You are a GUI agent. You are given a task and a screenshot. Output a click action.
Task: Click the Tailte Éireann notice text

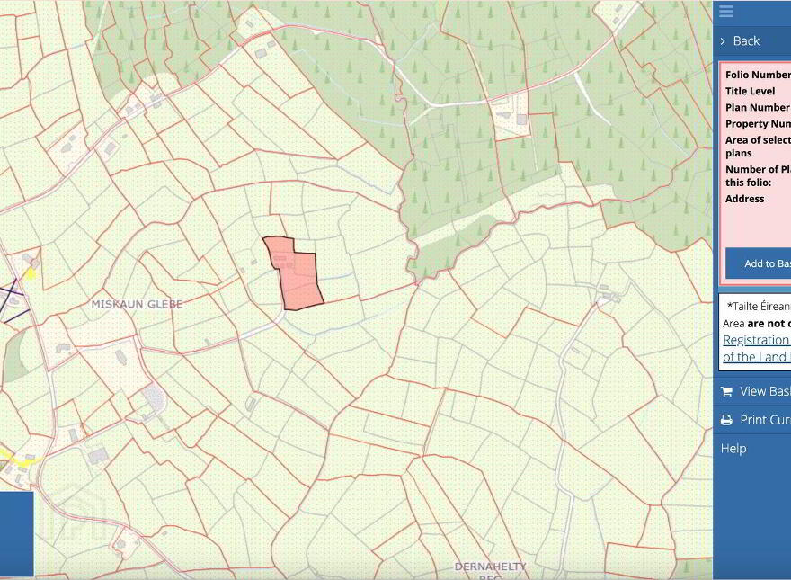point(759,306)
